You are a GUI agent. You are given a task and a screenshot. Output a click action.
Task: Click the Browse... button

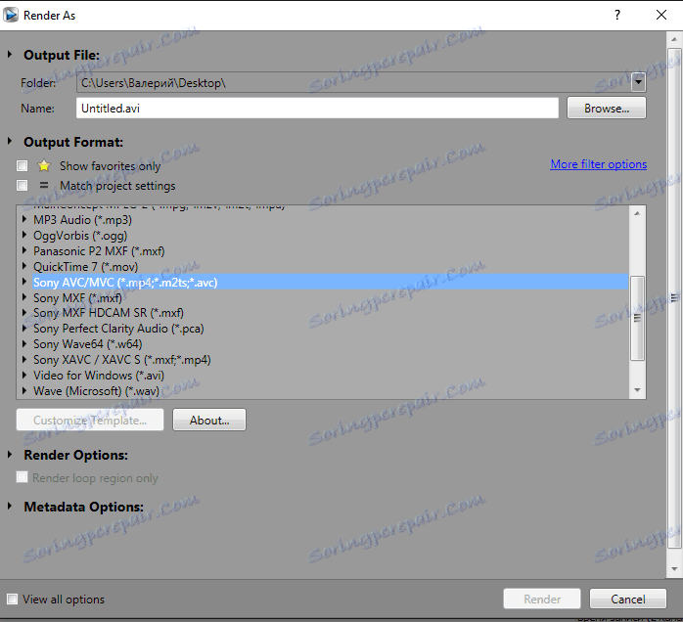[x=607, y=108]
